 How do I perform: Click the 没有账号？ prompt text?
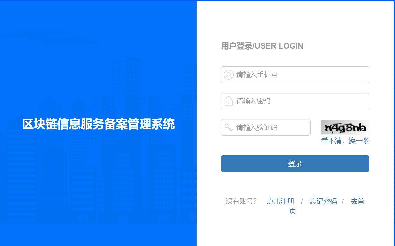click(x=241, y=201)
